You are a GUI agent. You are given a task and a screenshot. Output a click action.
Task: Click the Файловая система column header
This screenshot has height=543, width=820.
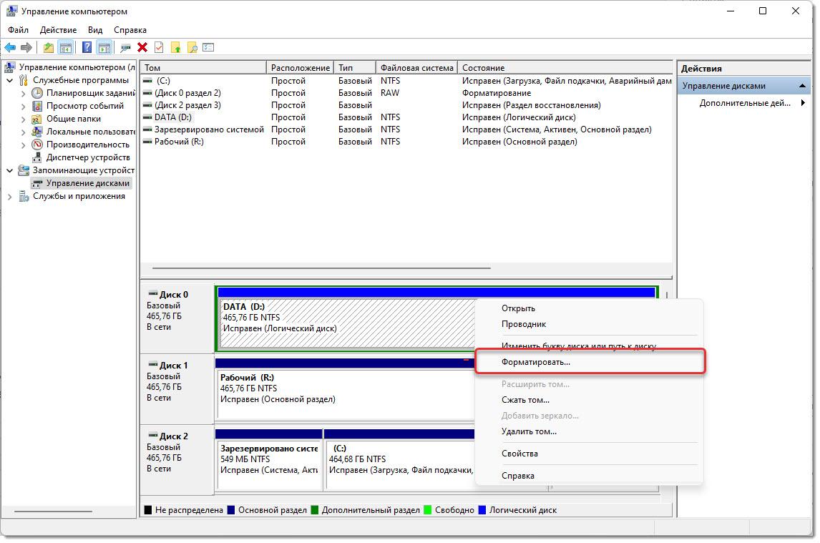[x=416, y=68]
